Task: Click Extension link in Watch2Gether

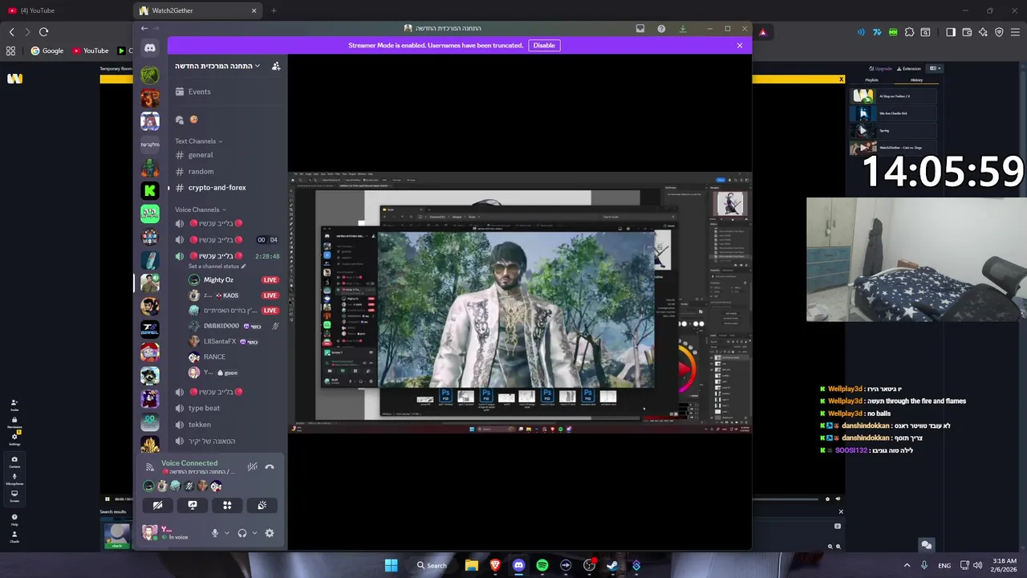Action: (909, 68)
